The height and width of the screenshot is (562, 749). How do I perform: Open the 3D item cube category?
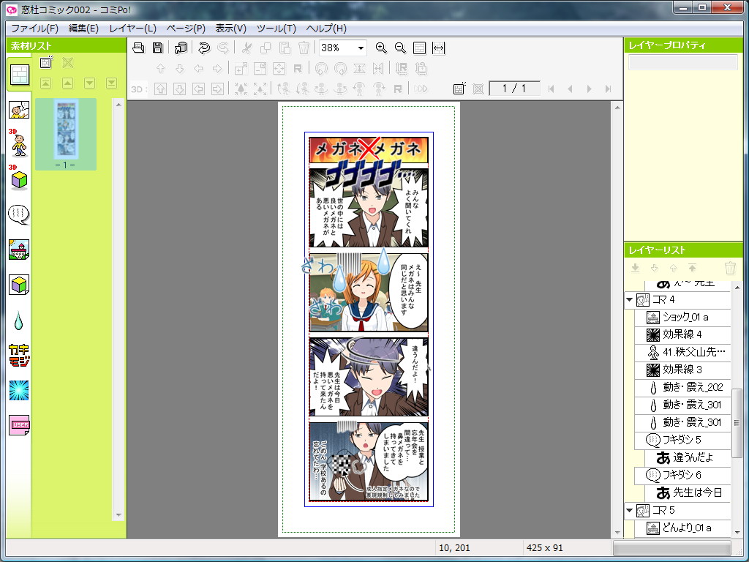[x=19, y=178]
